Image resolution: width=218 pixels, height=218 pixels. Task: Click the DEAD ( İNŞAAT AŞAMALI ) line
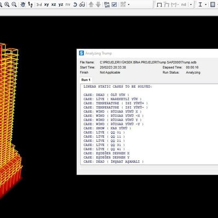[x=113, y=162]
